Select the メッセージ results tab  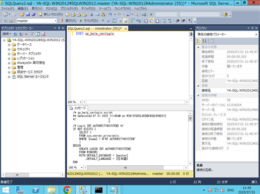click(78, 108)
